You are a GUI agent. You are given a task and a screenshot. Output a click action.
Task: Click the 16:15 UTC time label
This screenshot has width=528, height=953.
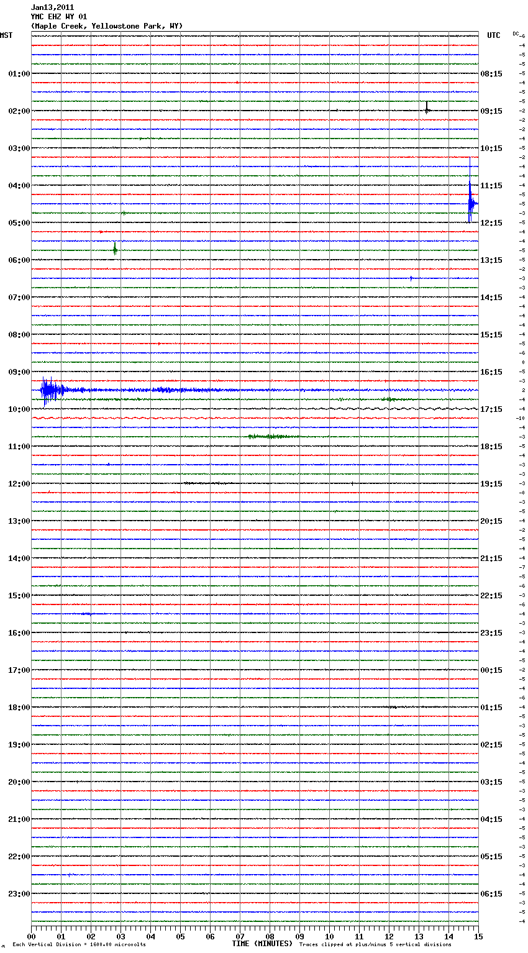coord(491,372)
